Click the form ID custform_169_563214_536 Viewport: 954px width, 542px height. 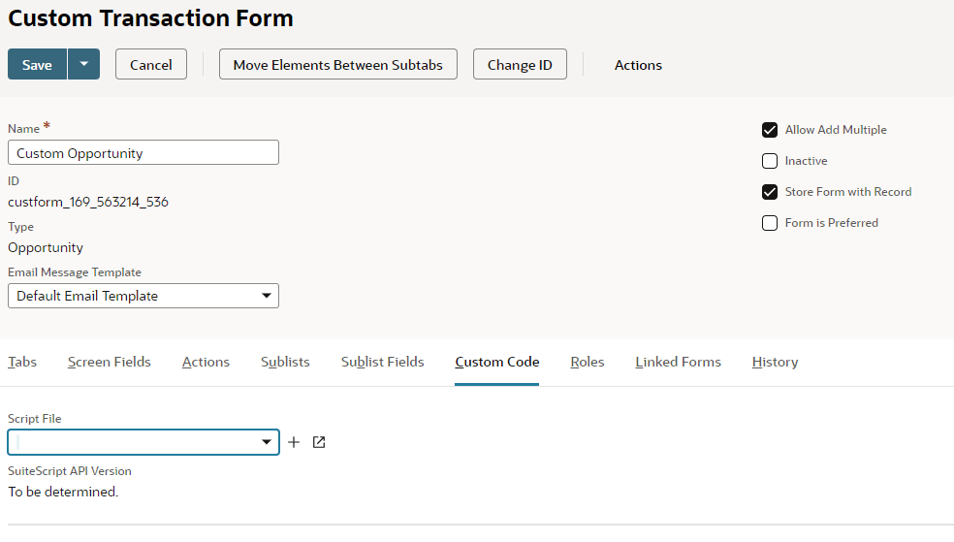coord(88,202)
